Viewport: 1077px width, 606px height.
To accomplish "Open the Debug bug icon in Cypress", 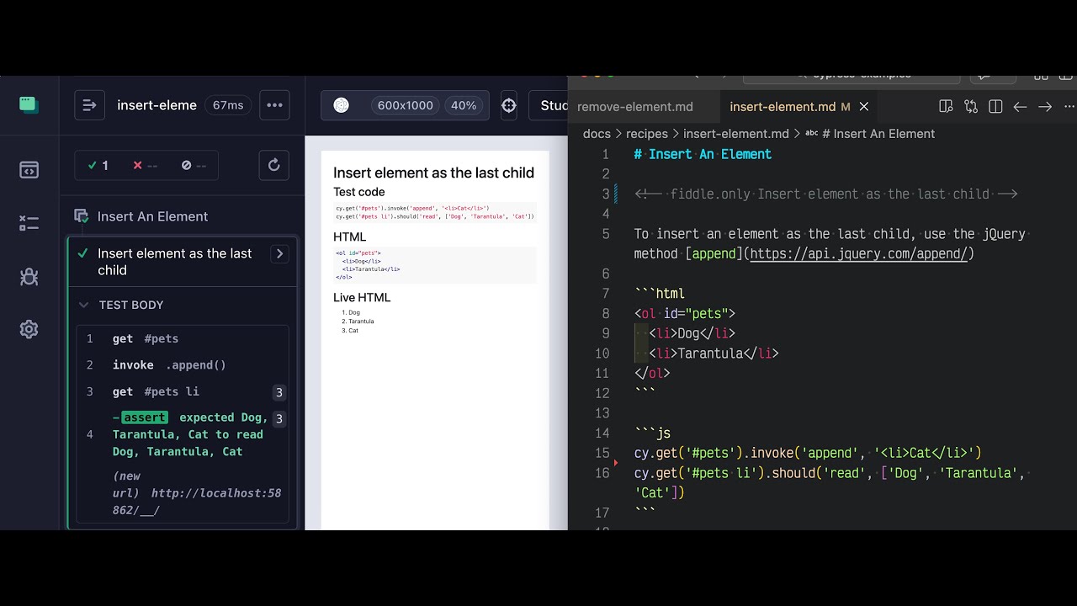I will (x=29, y=276).
